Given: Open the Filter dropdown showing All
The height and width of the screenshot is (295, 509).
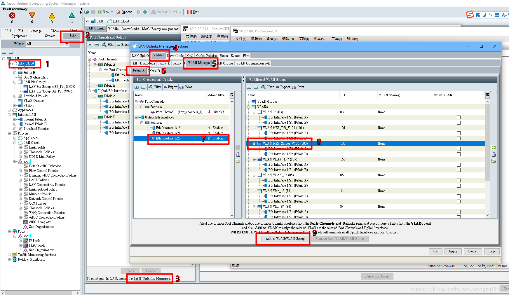Looking at the screenshot, I should tap(47, 44).
